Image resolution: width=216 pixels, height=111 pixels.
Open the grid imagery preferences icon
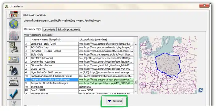(14, 36)
